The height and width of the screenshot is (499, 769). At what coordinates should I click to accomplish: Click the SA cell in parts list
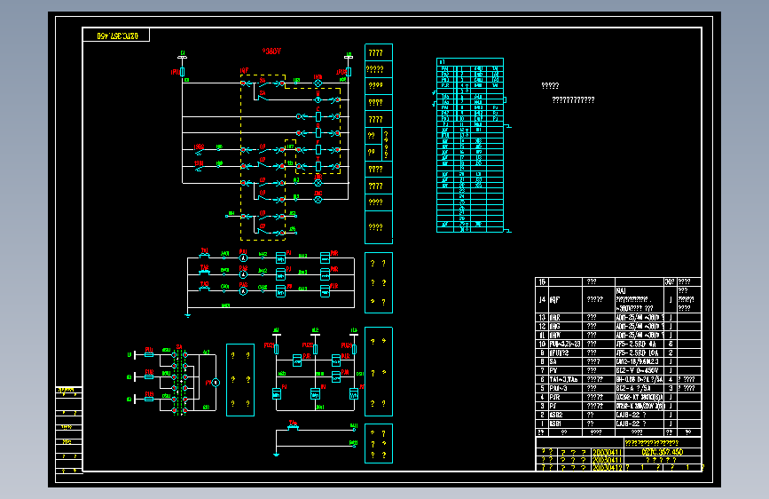click(565, 361)
